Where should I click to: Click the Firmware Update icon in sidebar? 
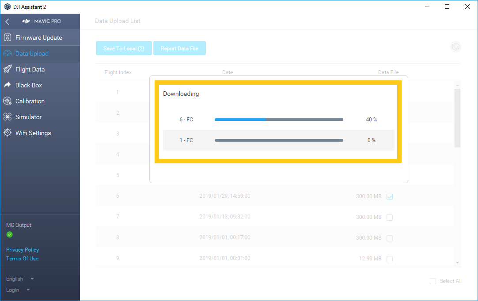tap(8, 38)
